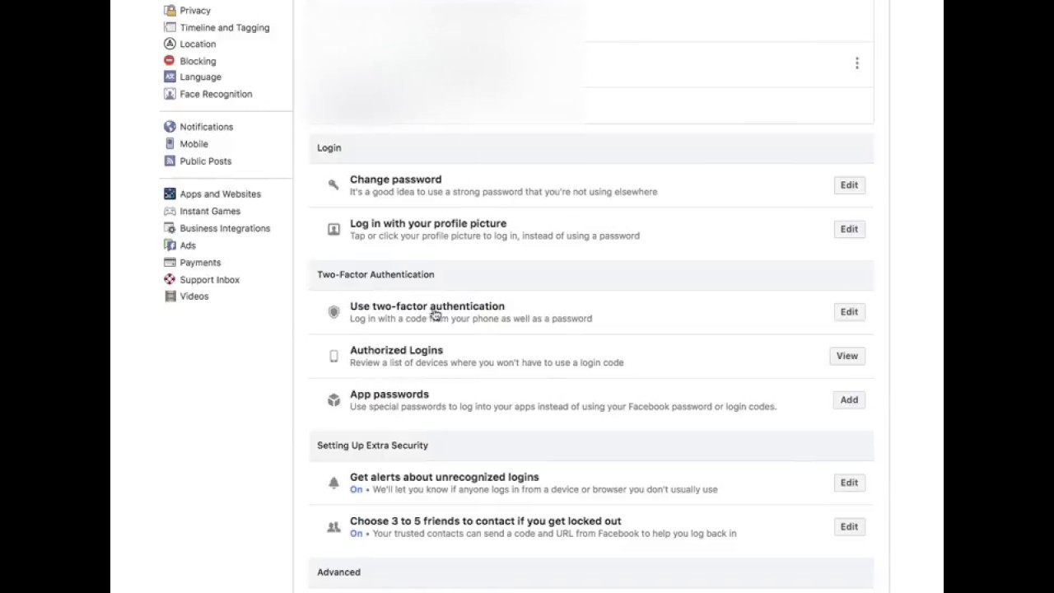Screen dimensions: 1054x593
Task: Open Timeline and Tagging settings
Action: (224, 27)
